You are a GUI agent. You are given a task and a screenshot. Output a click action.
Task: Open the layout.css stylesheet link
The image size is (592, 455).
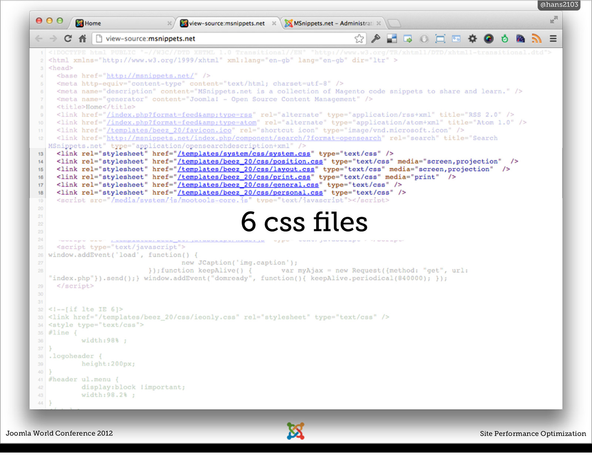pyautogui.click(x=246, y=169)
